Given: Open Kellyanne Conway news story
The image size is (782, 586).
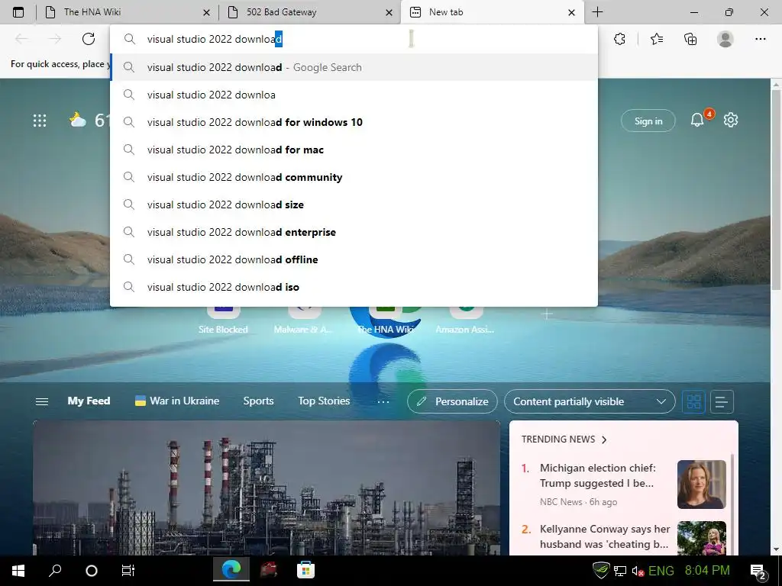Looking at the screenshot, I should tap(605, 536).
